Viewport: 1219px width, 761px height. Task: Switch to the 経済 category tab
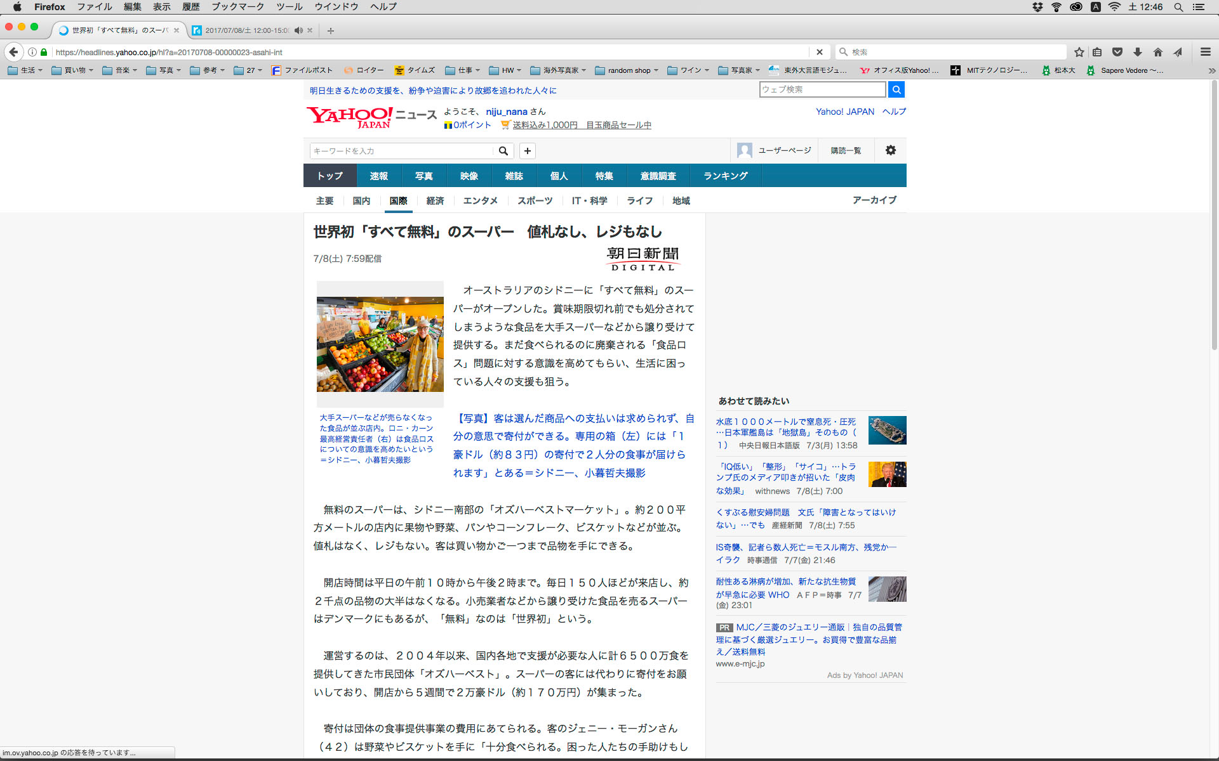point(435,200)
